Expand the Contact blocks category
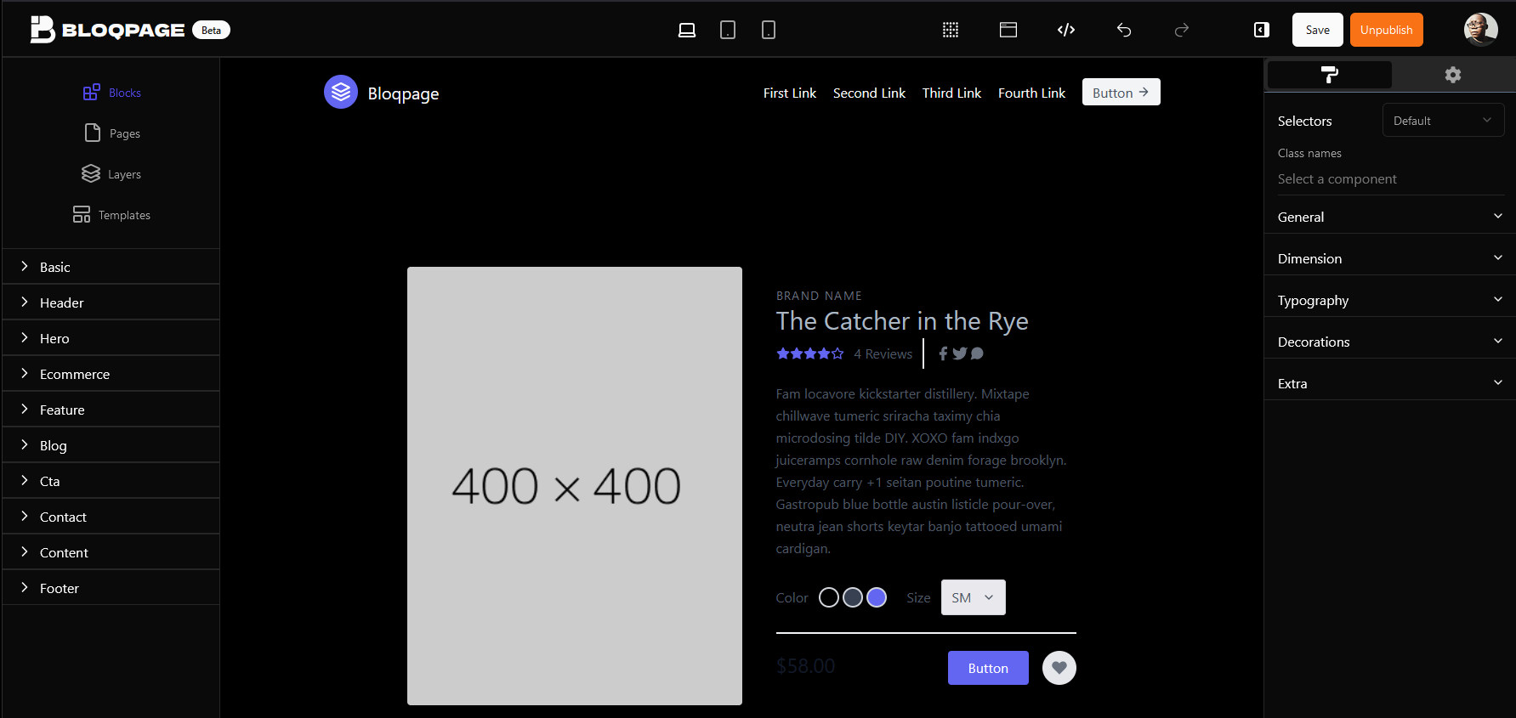The width and height of the screenshot is (1516, 718). point(111,517)
